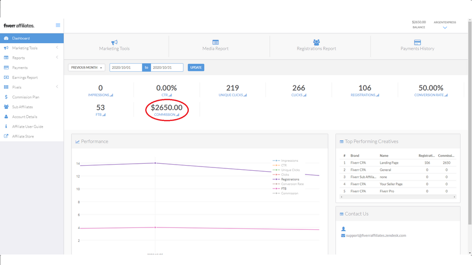
Task: Click the chart icon next to Impressions
Action: tap(111, 95)
